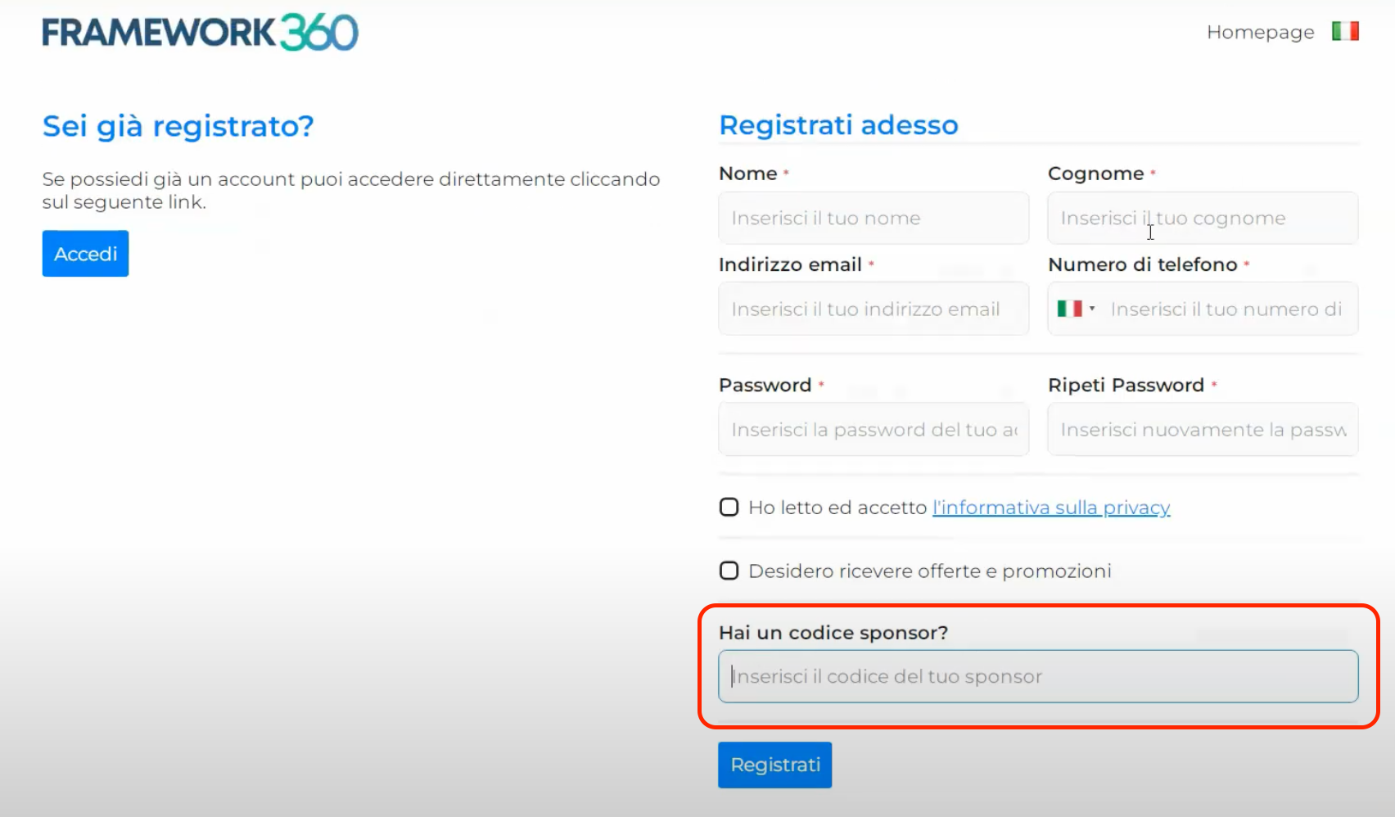1395x817 pixels.
Task: Select the Password input field
Action: click(872, 429)
